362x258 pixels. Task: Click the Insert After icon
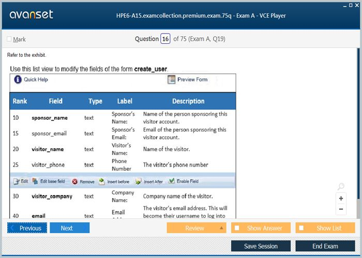click(x=138, y=182)
